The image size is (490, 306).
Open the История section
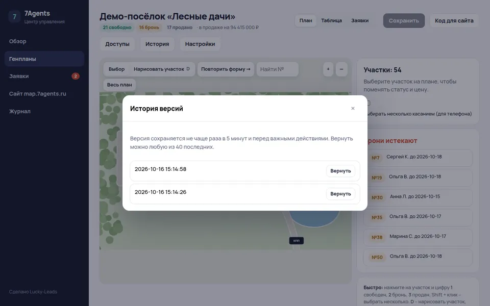[157, 44]
